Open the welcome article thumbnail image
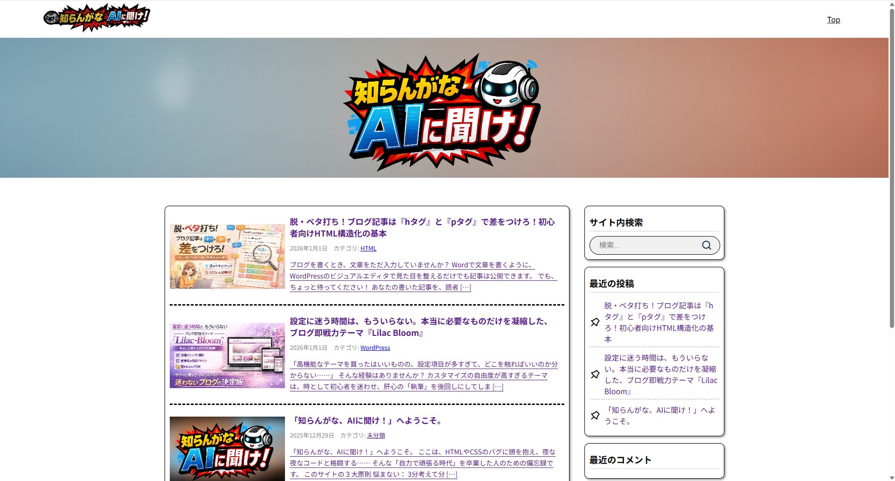895x481 pixels. [x=227, y=448]
